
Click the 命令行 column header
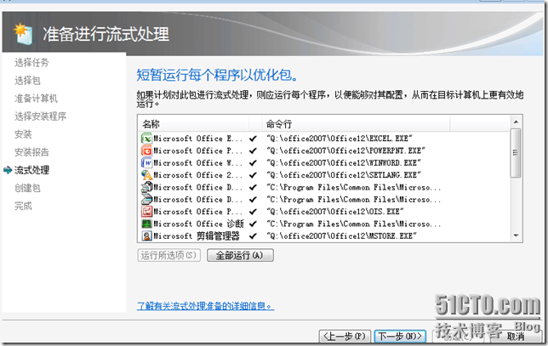pyautogui.click(x=356, y=123)
